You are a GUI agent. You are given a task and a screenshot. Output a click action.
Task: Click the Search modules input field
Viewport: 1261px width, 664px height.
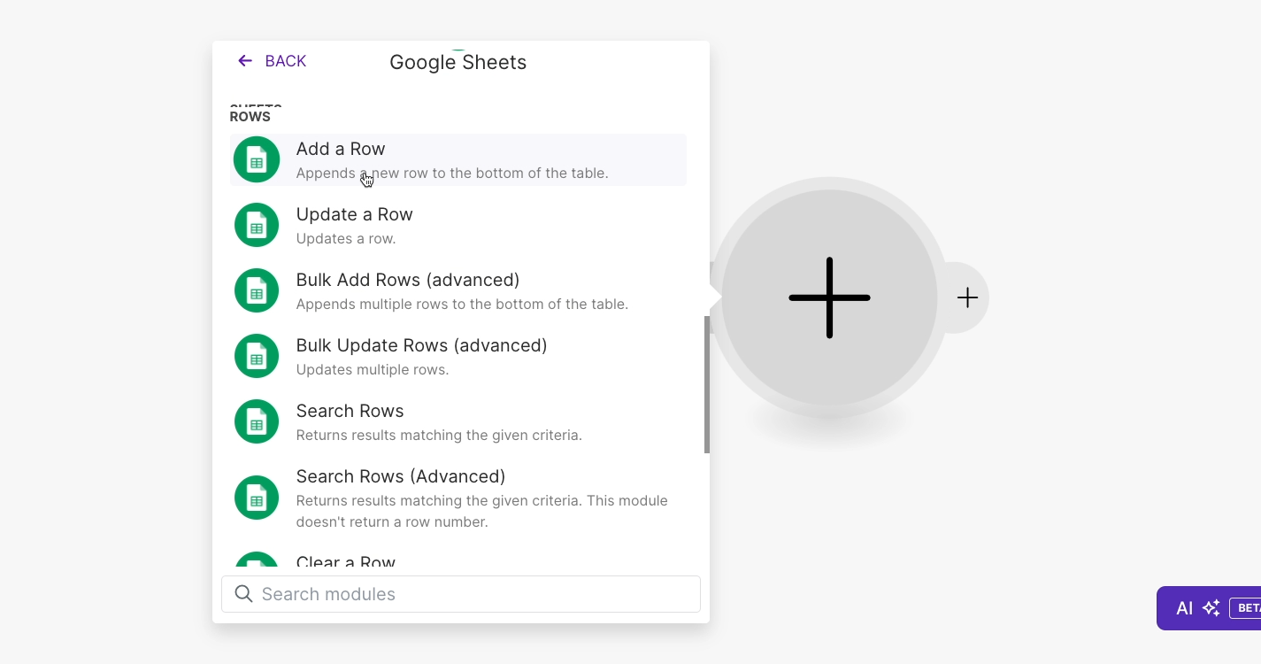(x=461, y=594)
